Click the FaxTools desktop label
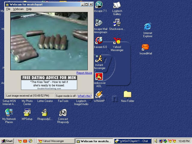 [x=63, y=101]
